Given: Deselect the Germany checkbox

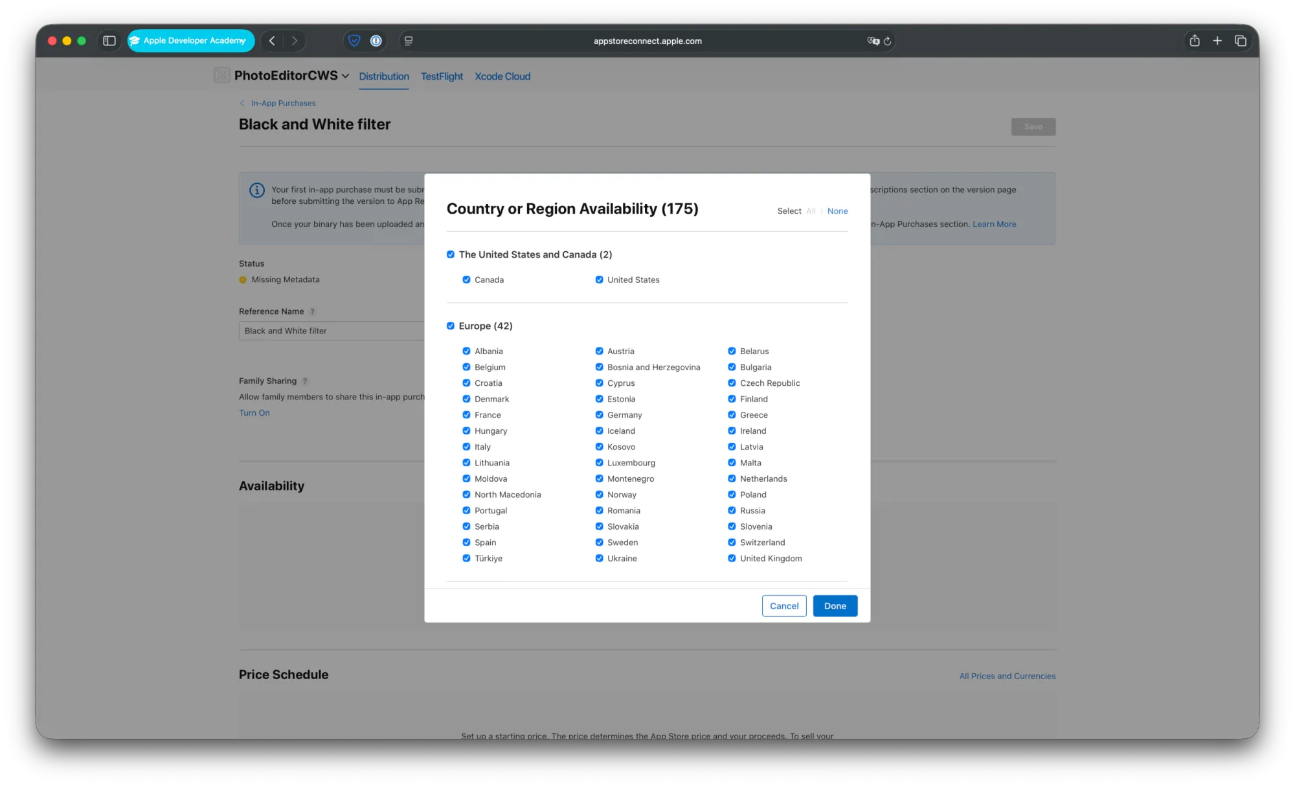Looking at the screenshot, I should (599, 415).
